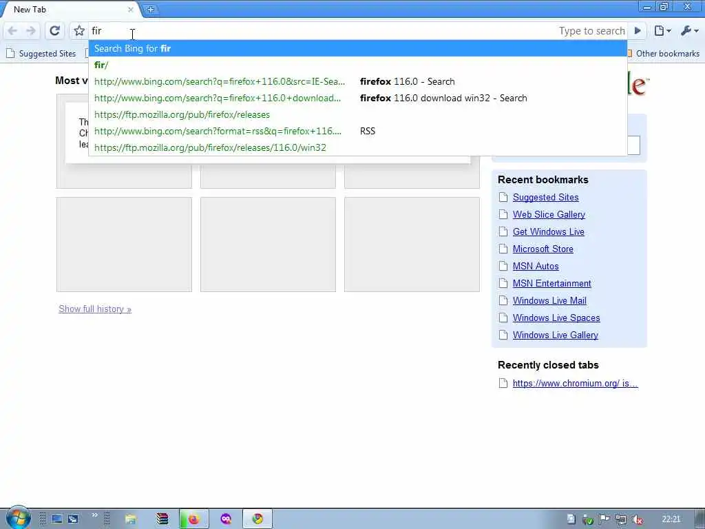705x529 pixels.
Task: Open the Show full history link
Action: [95, 309]
